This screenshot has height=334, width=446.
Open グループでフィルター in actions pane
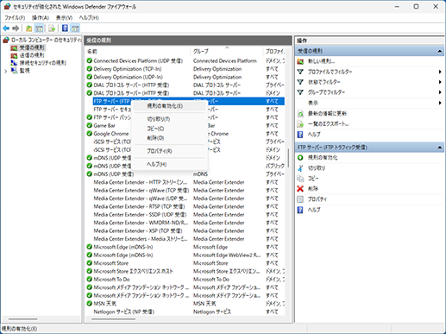[326, 92]
